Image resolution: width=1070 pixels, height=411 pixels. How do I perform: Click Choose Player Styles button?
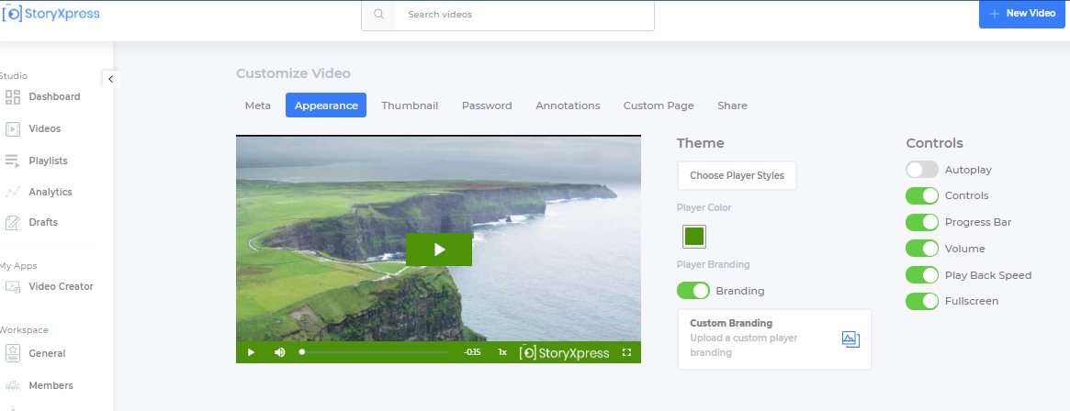coord(737,176)
